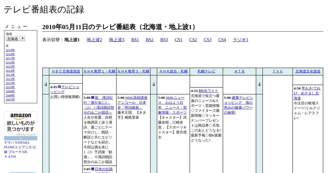Open 健康テレビショッピング program link
The image size is (331, 173).
pos(239,105)
